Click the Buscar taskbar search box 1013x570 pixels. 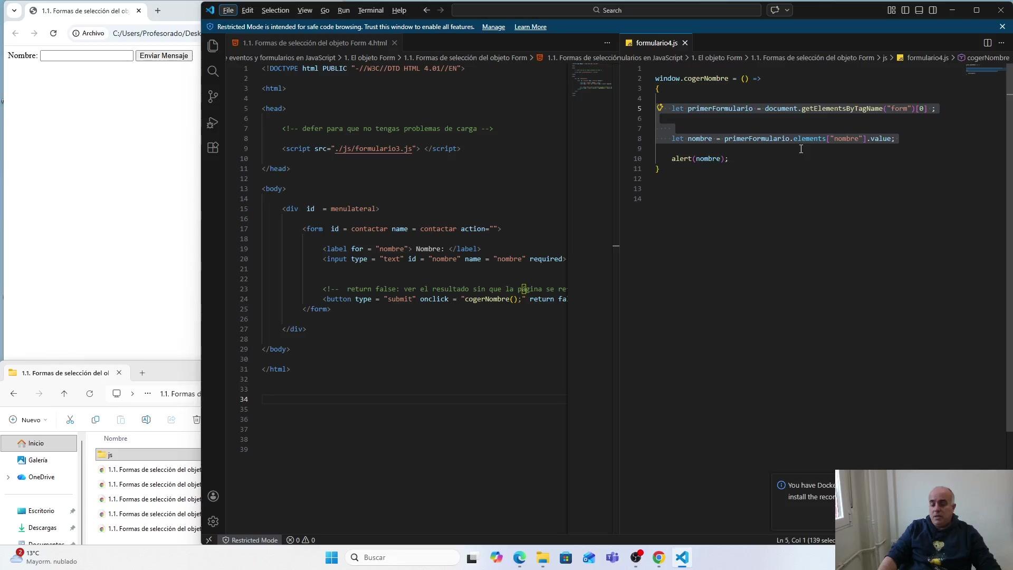coord(403,557)
